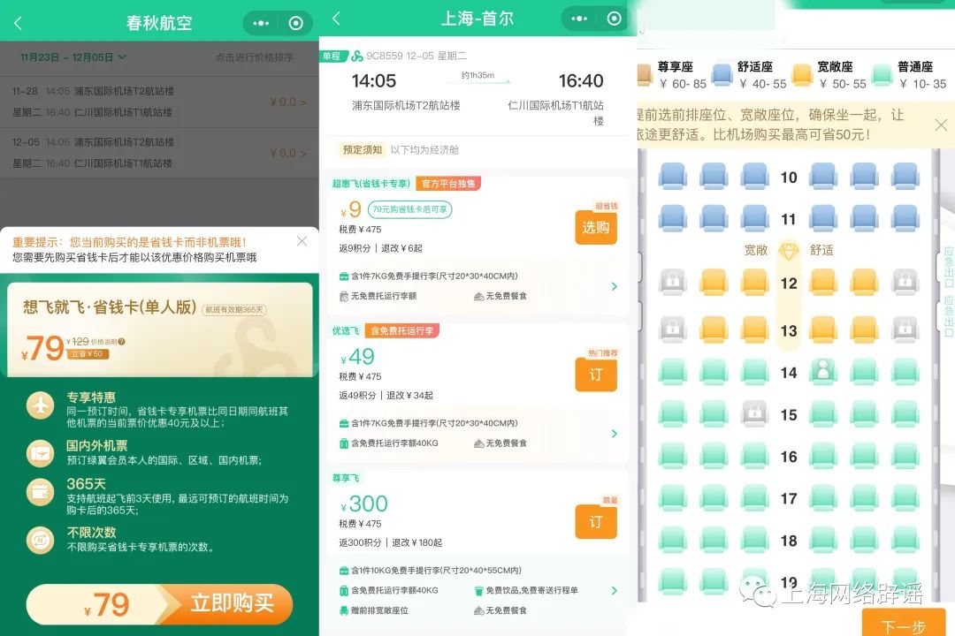The height and width of the screenshot is (636, 955).
Task: Click the airplane 专享特惠 icon
Action: (x=40, y=405)
